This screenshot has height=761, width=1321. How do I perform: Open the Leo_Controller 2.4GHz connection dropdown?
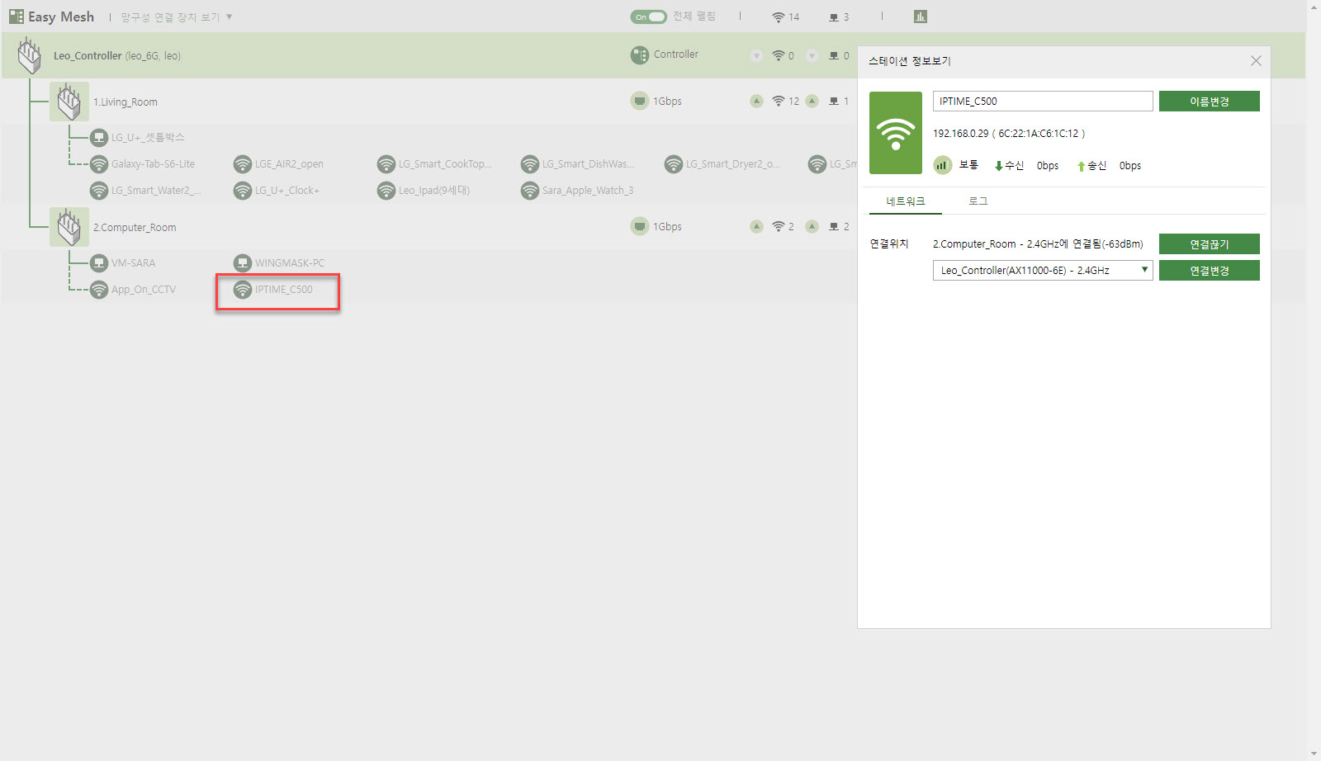[x=1043, y=270]
